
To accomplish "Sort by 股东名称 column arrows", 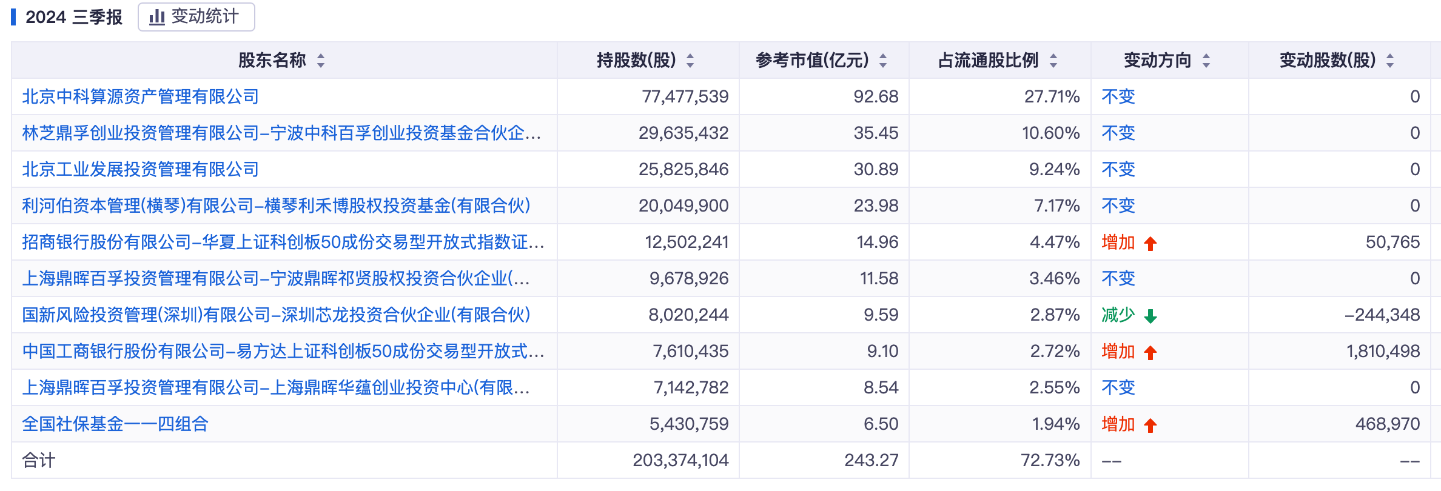I will tap(321, 61).
